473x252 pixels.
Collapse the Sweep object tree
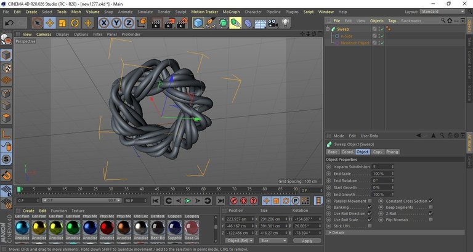328,29
